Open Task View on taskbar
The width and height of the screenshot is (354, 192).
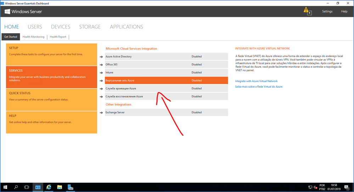(x=27, y=187)
